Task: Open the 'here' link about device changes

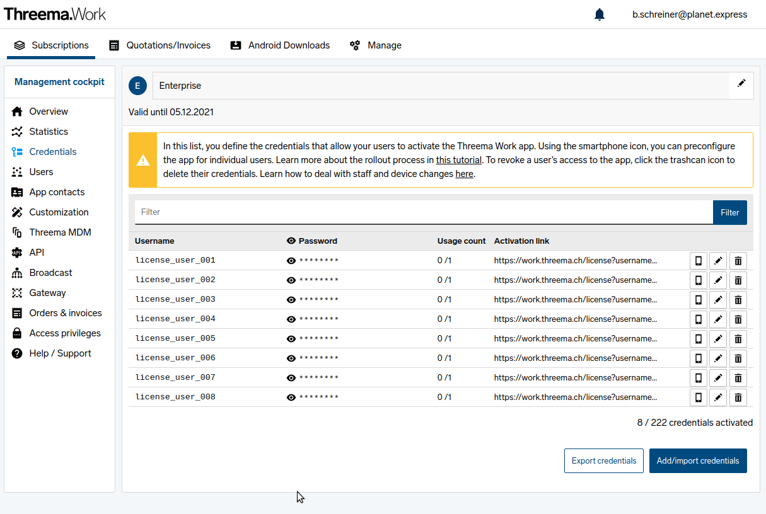Action: click(x=465, y=174)
